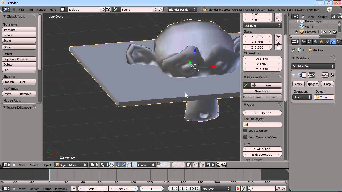Open the File menu

(21, 10)
